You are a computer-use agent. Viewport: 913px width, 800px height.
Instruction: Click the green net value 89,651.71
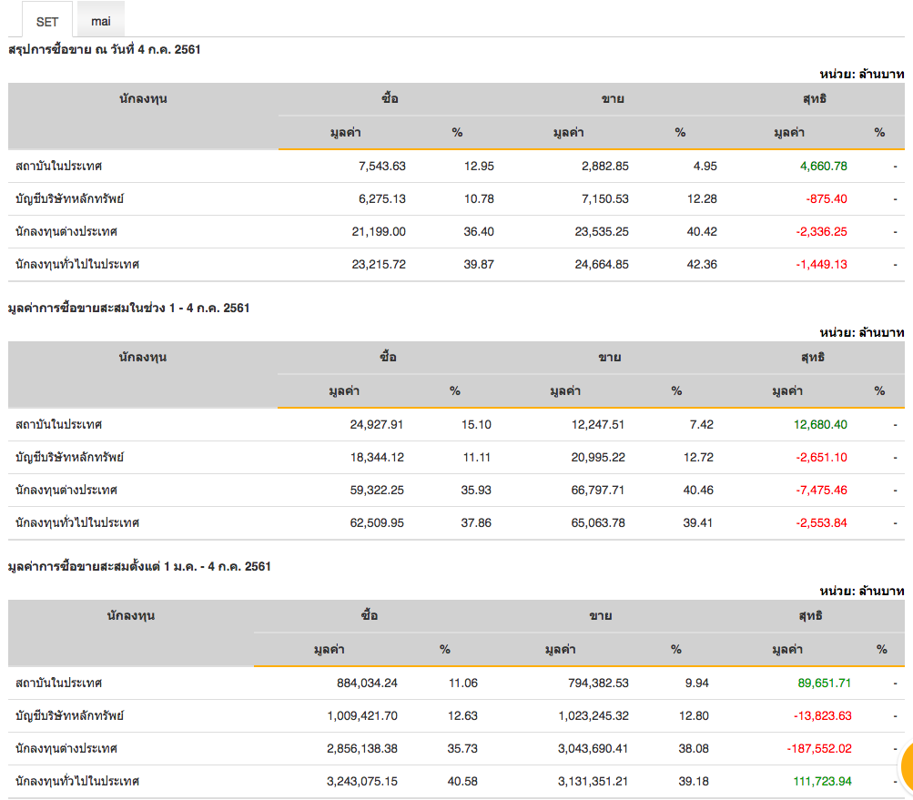(826, 683)
